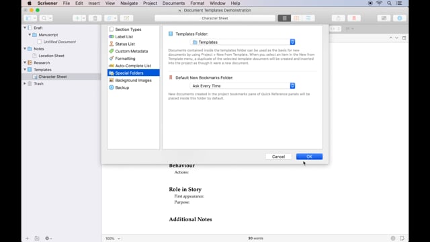The height and width of the screenshot is (242, 430).
Task: Open the Window menu
Action: click(x=218, y=3)
